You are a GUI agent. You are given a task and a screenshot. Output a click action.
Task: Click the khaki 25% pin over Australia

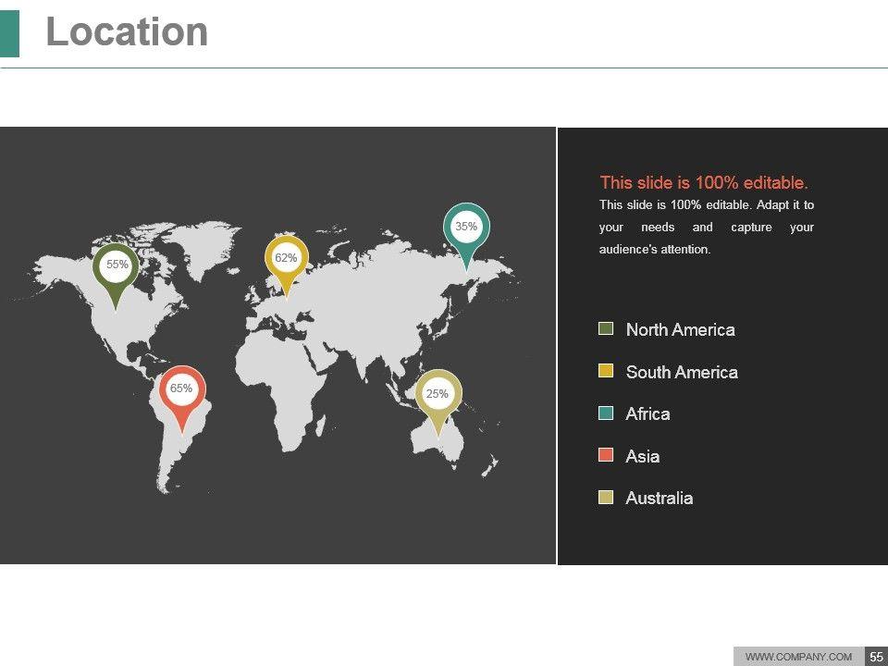coord(438,396)
